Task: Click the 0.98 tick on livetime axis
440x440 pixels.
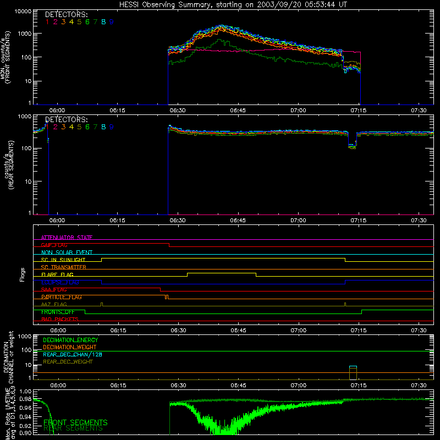Action: pyautogui.click(x=26, y=399)
